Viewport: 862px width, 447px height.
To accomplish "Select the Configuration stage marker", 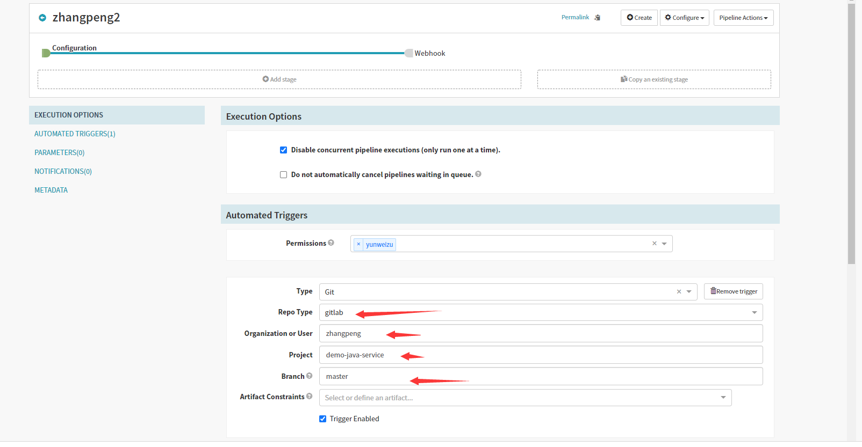I will tap(46, 53).
